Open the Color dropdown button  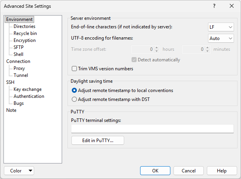point(19,171)
